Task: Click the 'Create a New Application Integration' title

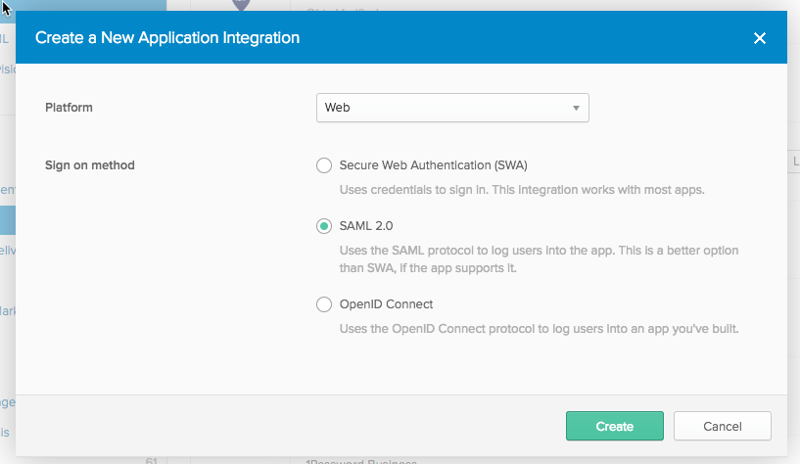Action: pyautogui.click(x=167, y=38)
